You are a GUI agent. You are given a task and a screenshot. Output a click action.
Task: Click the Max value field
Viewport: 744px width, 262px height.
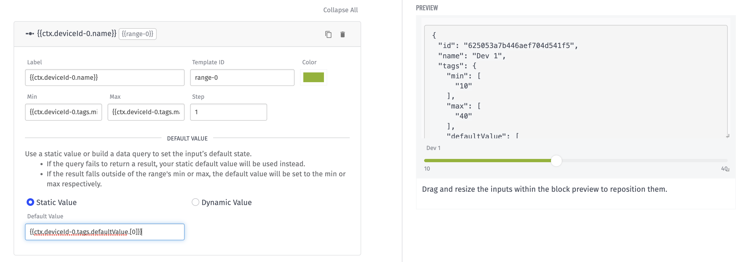pos(146,112)
